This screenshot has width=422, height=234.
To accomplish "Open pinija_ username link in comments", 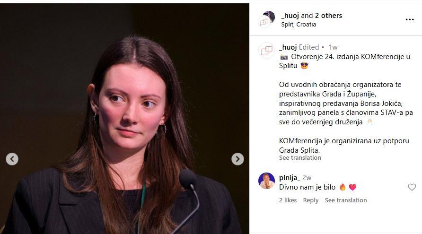I will click(x=290, y=178).
